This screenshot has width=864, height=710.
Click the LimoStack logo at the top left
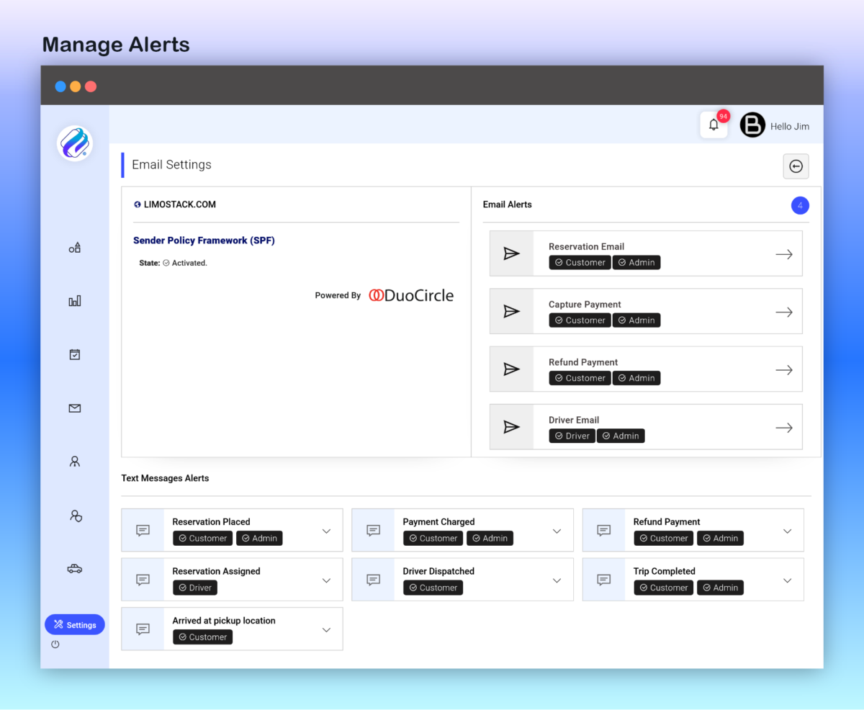pyautogui.click(x=74, y=143)
